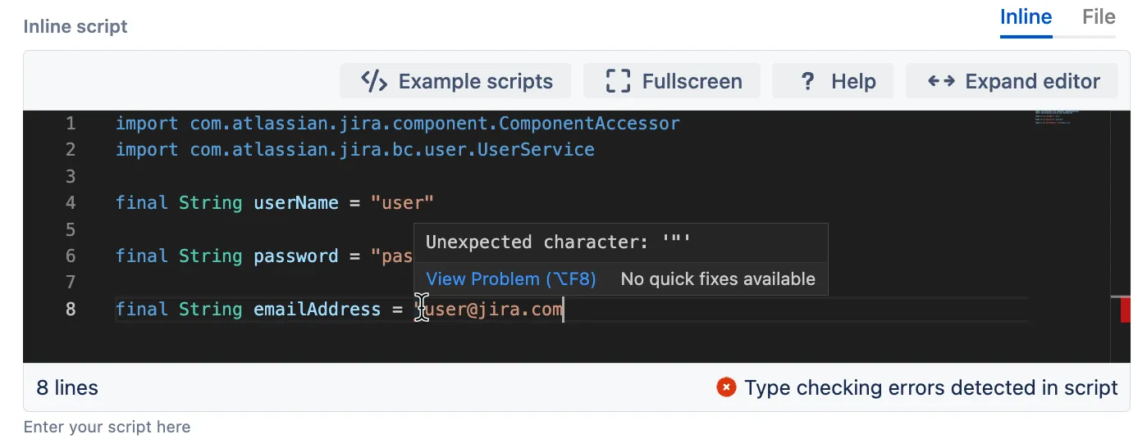Click the question mark icon beside Help
Viewport: 1147px width, 439px height.
pos(808,81)
